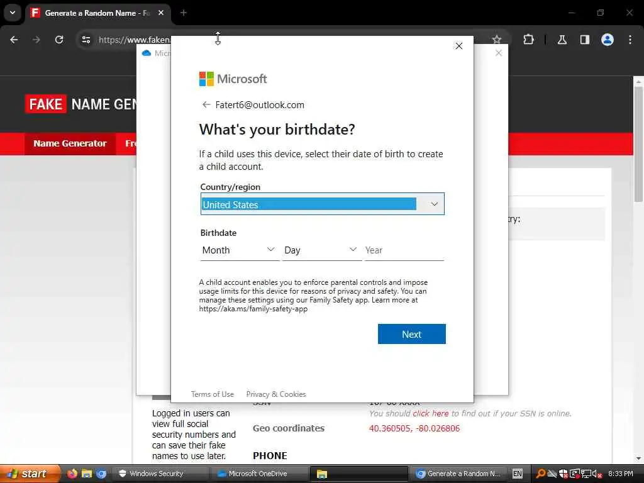Open the Chrome profile avatar

608,40
